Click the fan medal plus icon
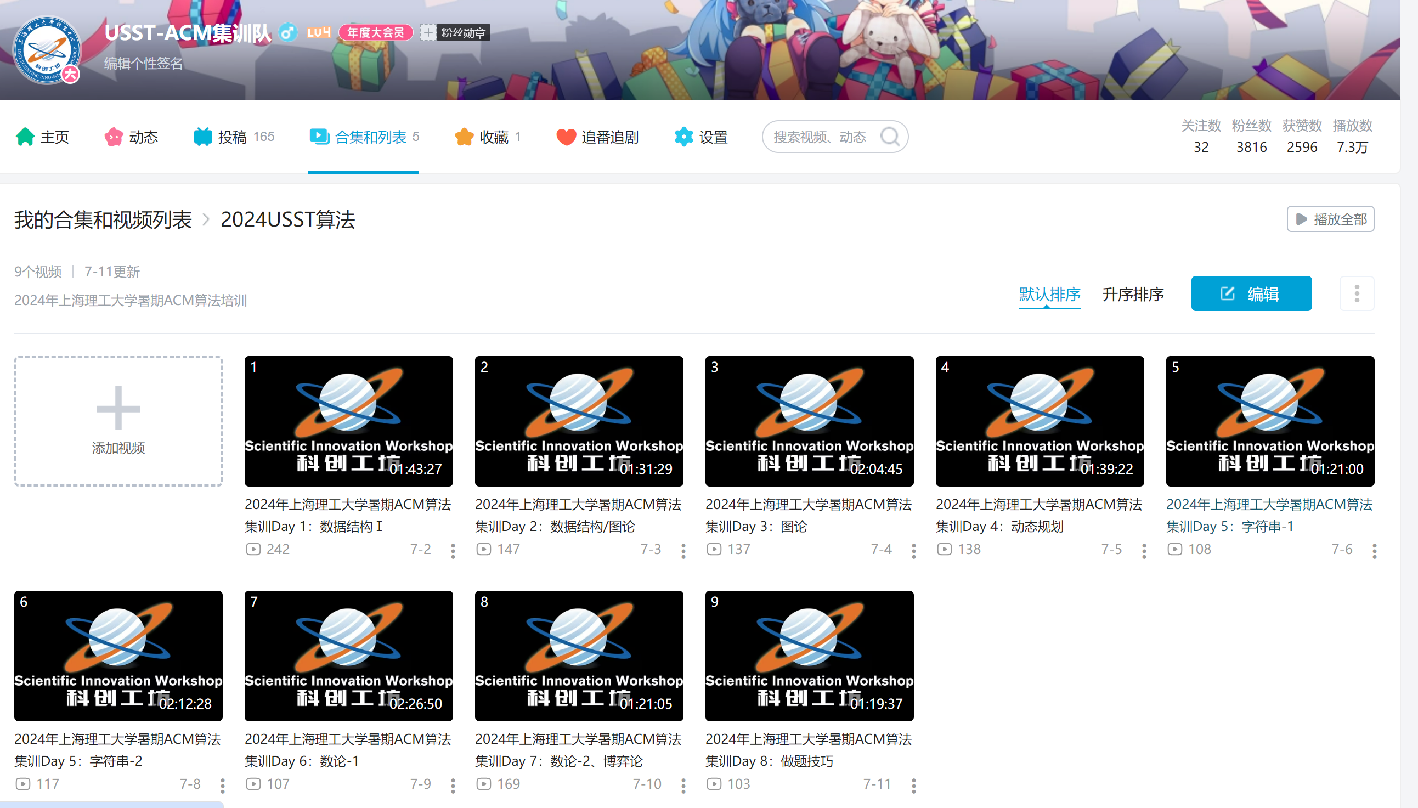Image resolution: width=1418 pixels, height=808 pixels. [427, 33]
